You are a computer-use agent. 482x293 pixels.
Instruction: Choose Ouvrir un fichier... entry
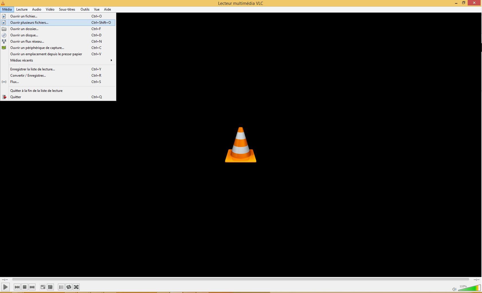(58, 16)
